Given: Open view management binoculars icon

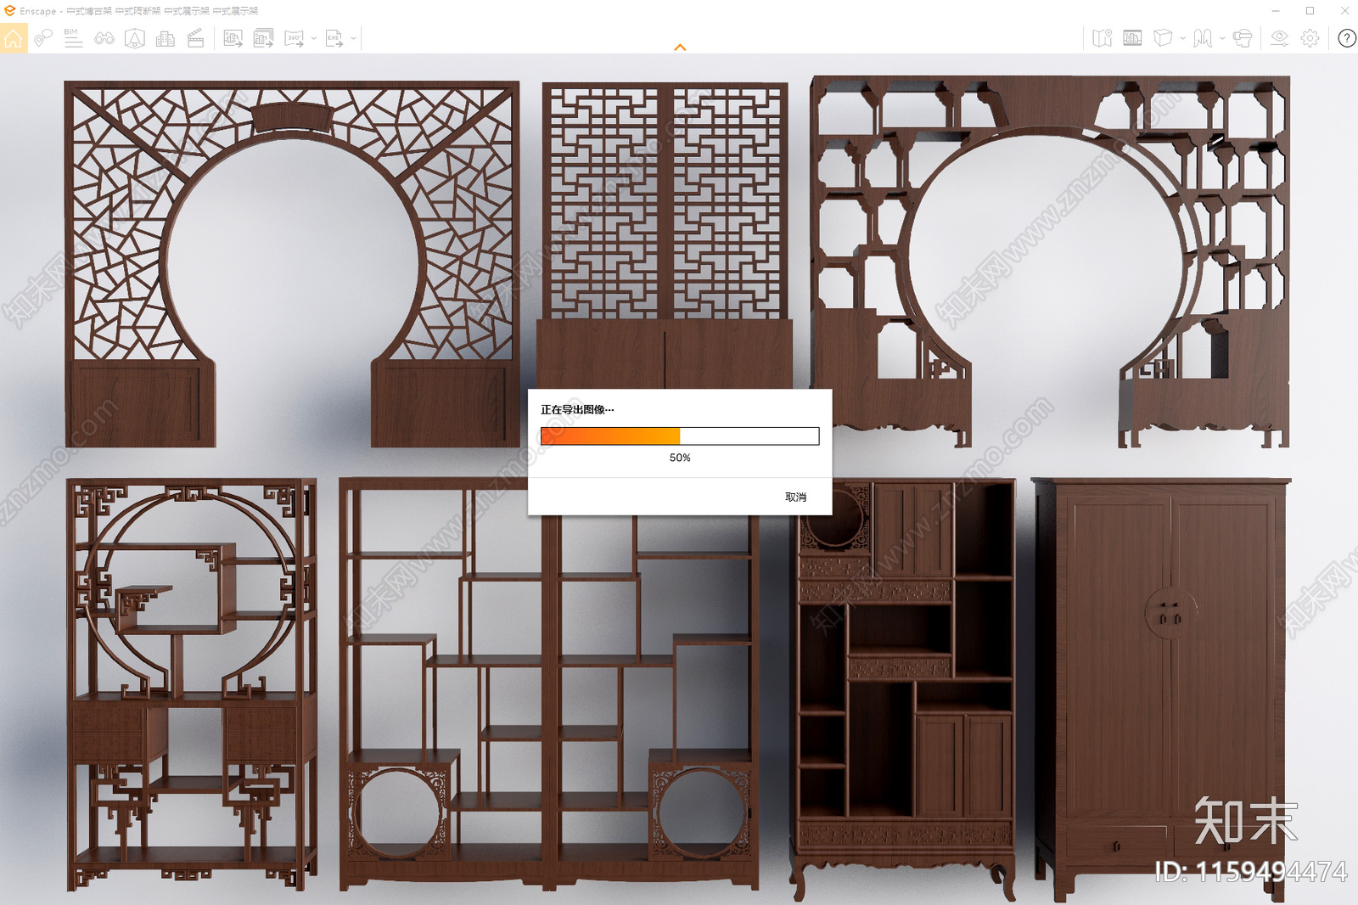Looking at the screenshot, I should coord(104,38).
